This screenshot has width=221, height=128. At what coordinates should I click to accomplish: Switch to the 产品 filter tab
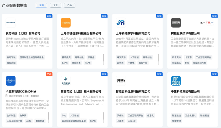(x=69, y=5)
